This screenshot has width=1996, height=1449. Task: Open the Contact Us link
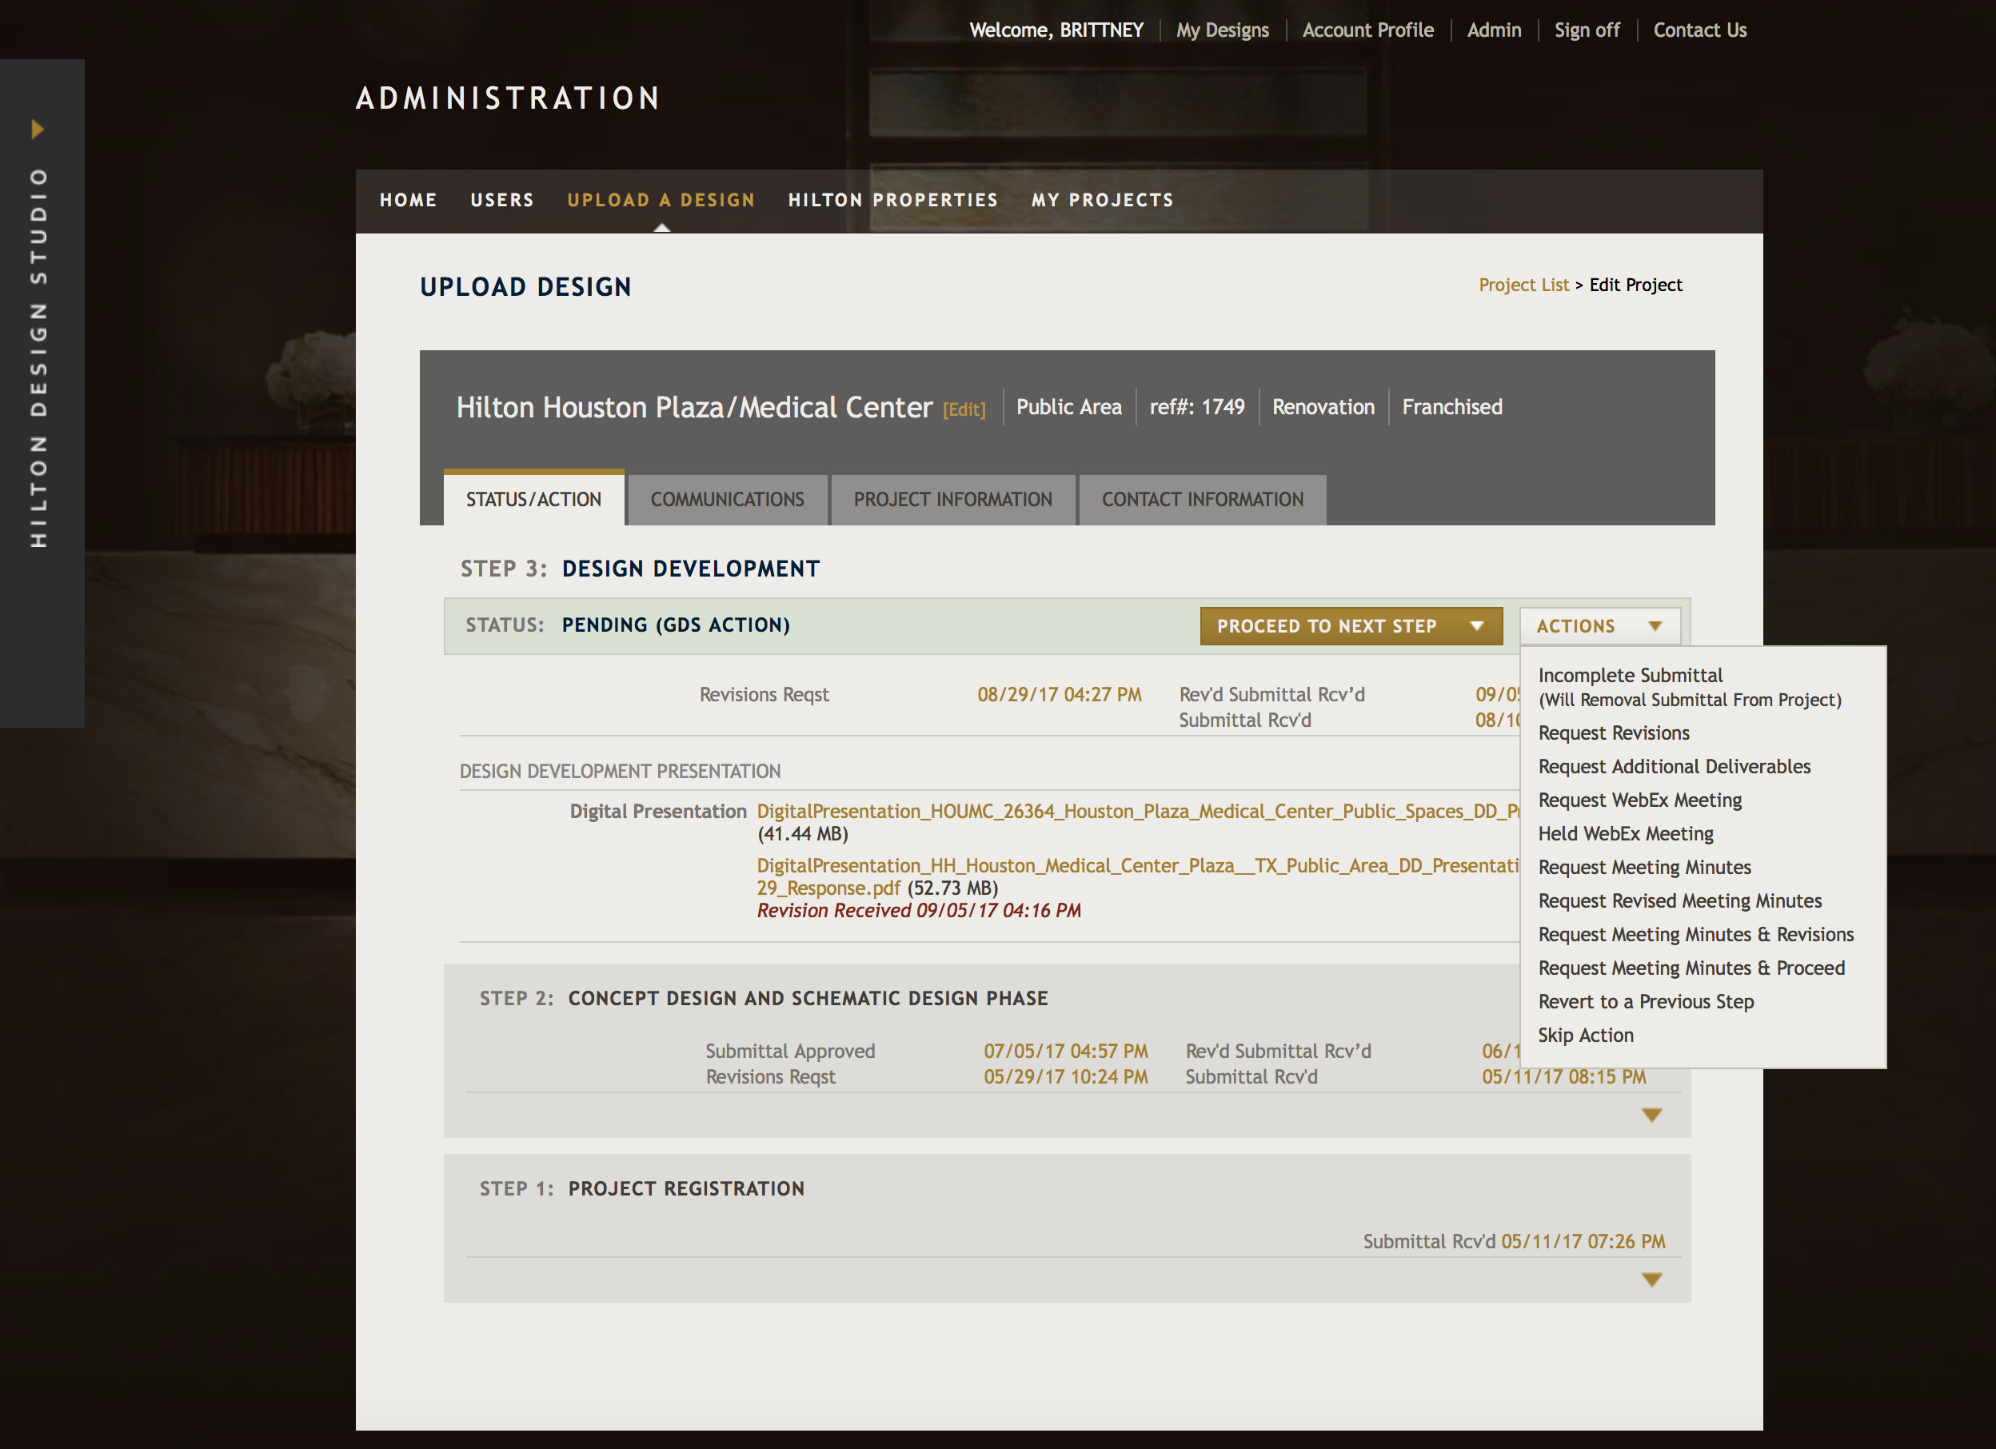point(1699,30)
